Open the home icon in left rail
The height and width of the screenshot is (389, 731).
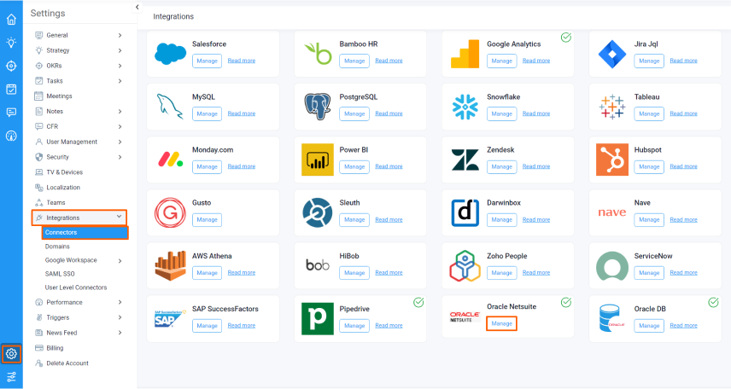[x=11, y=19]
